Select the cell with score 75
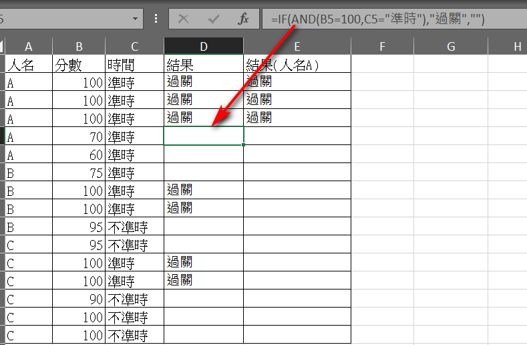The height and width of the screenshot is (345, 527). [79, 172]
